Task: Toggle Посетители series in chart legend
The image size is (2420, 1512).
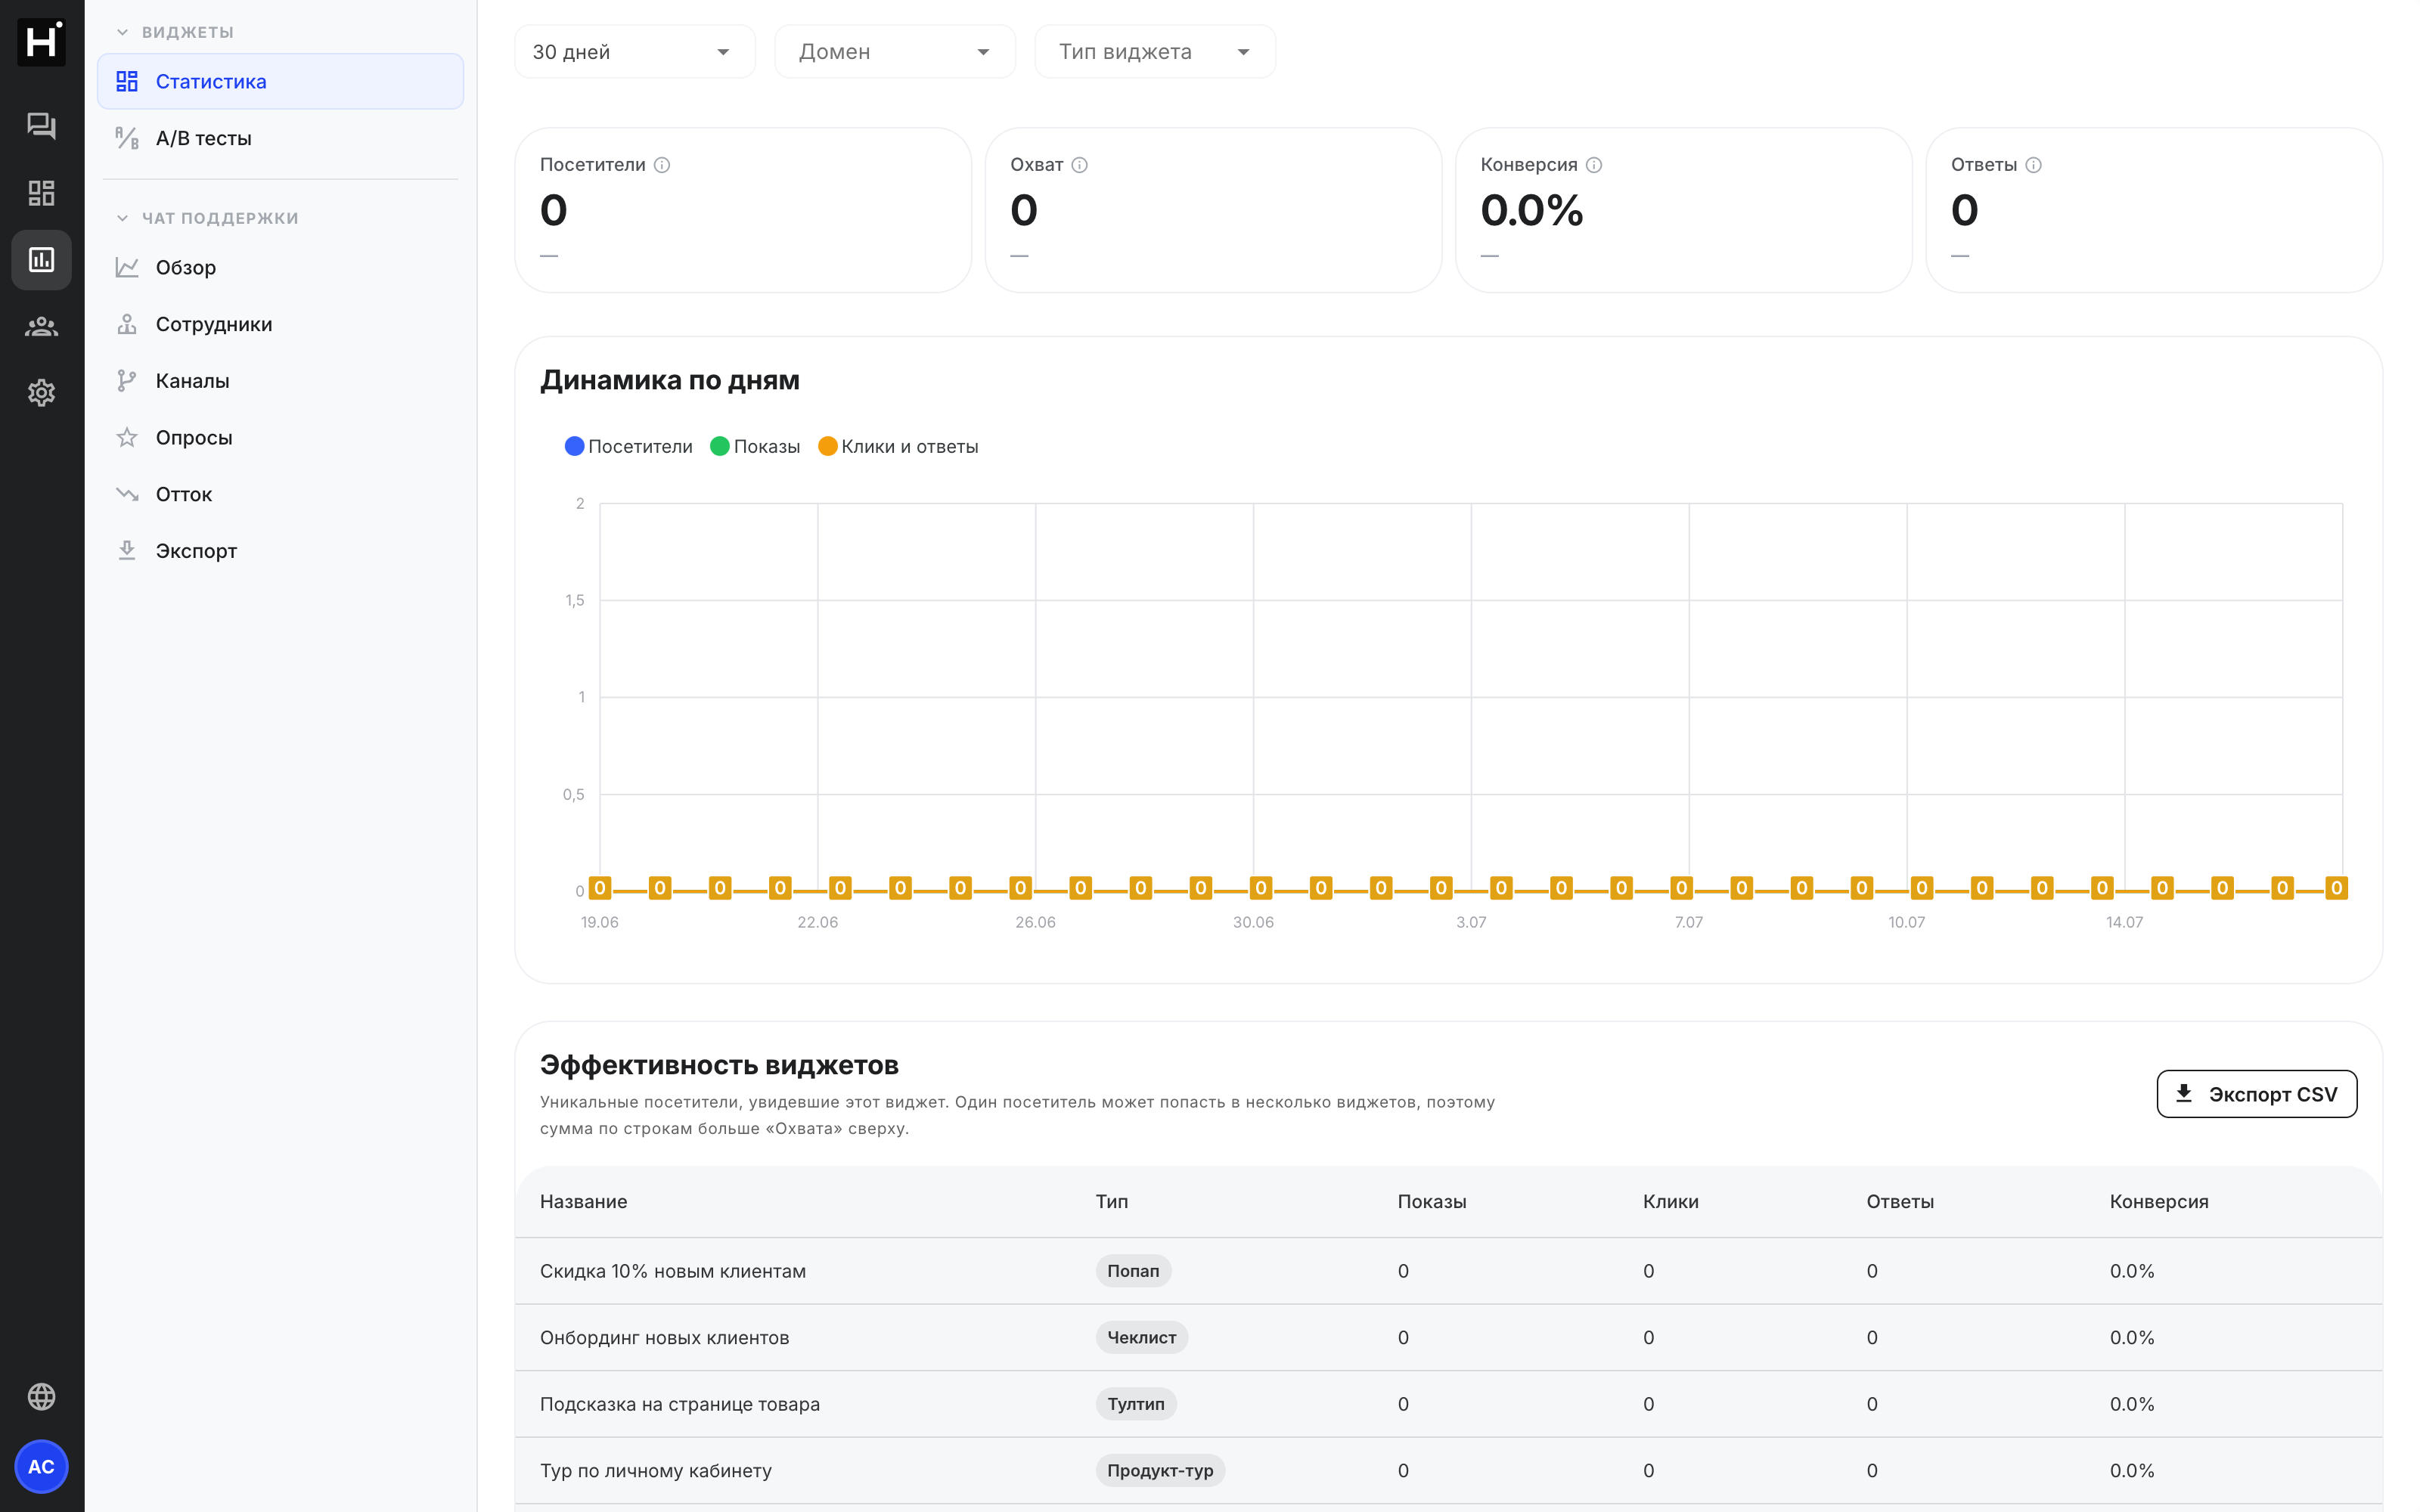Action: (x=629, y=446)
